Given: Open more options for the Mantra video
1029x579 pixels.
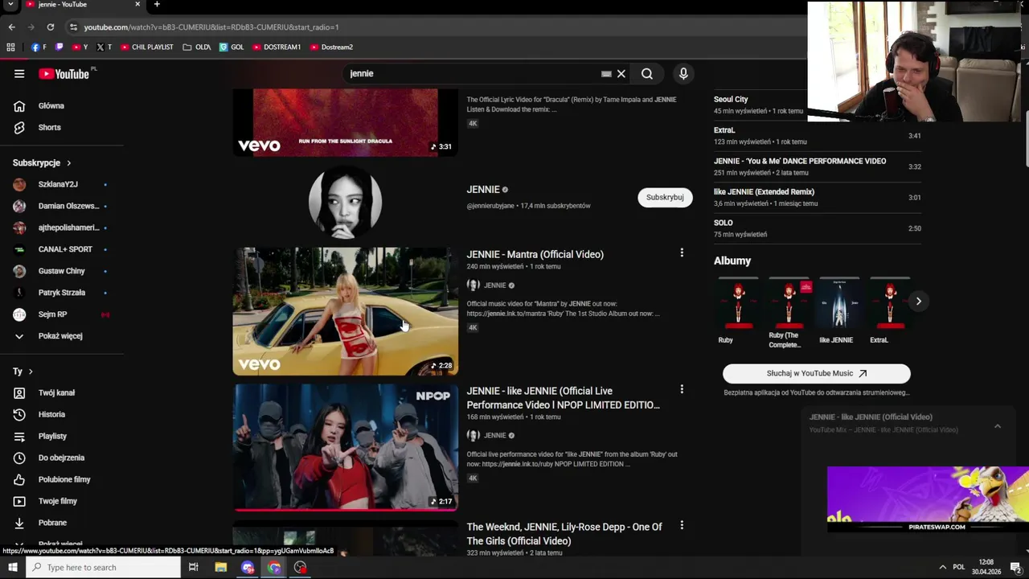Looking at the screenshot, I should click(682, 253).
